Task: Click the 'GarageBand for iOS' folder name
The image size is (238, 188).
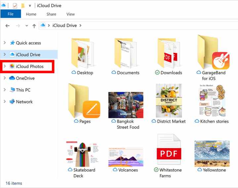Action: pyautogui.click(x=214, y=76)
